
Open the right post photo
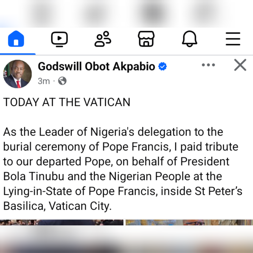pos(189,222)
